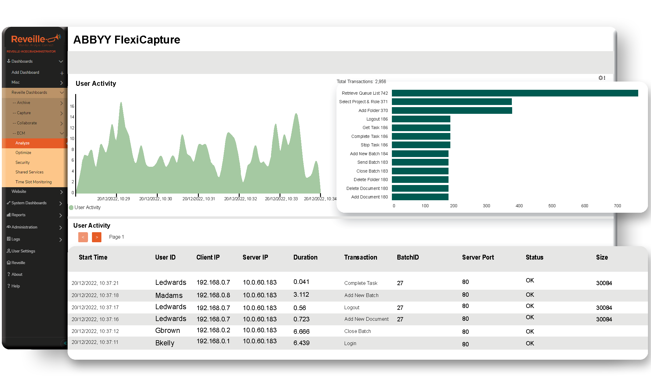651x388 pixels.
Task: Click the 10:37:21 start time cell
Action: pos(95,283)
